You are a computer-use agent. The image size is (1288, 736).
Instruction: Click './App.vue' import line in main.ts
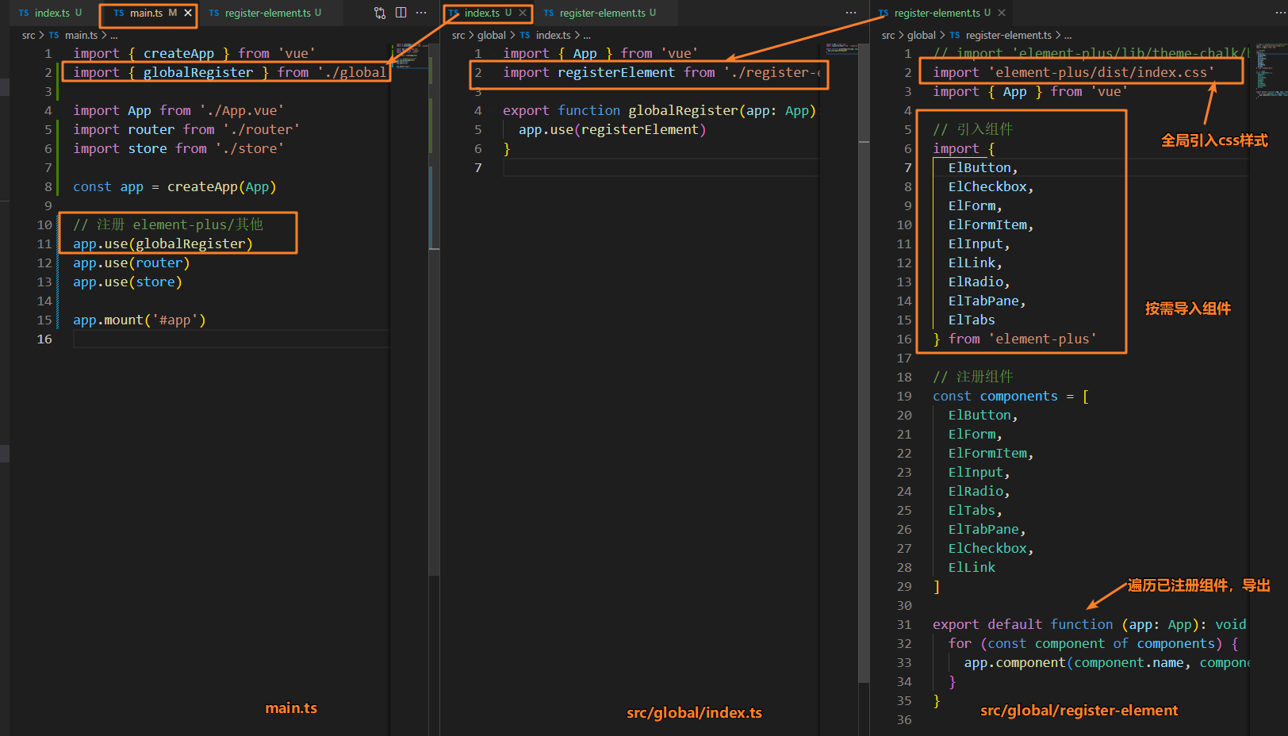178,110
